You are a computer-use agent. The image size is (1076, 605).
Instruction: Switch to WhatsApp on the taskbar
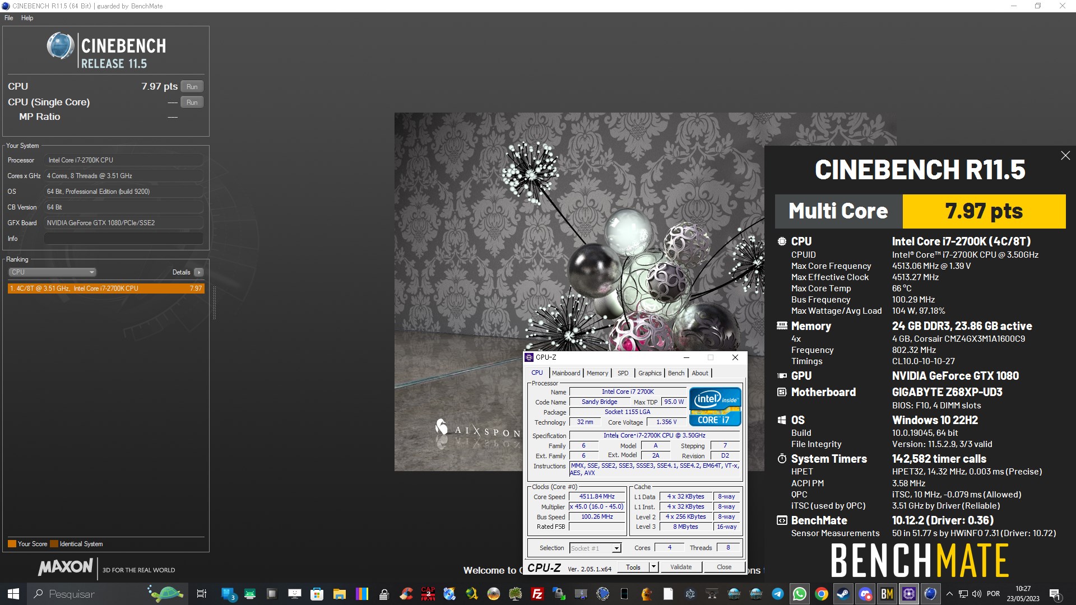click(800, 594)
